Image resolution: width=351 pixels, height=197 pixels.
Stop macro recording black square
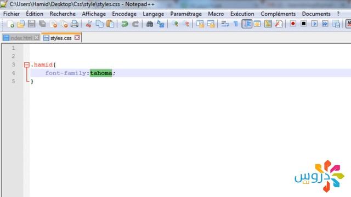click(303, 24)
